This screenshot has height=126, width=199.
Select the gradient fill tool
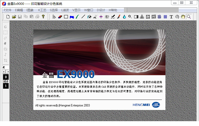click(x=136, y=17)
